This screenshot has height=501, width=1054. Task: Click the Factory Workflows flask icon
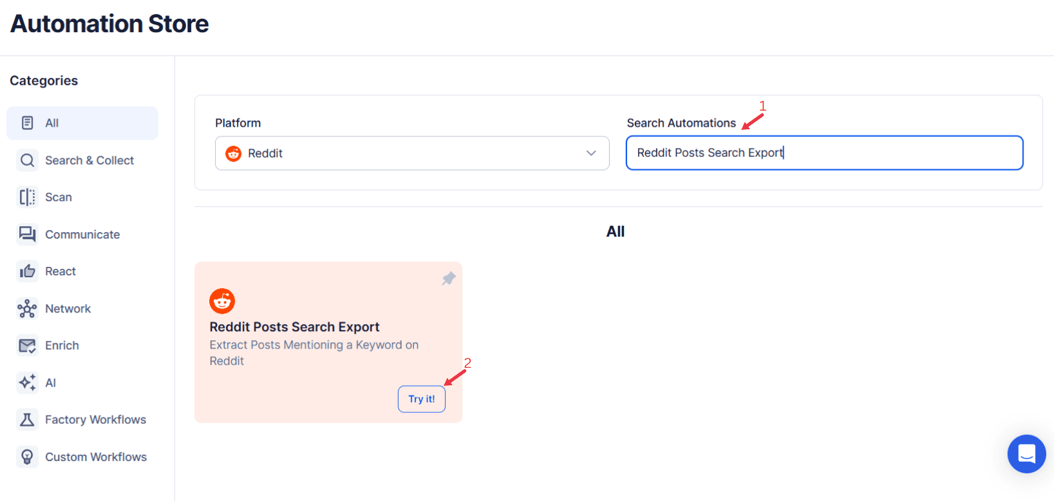click(x=27, y=419)
